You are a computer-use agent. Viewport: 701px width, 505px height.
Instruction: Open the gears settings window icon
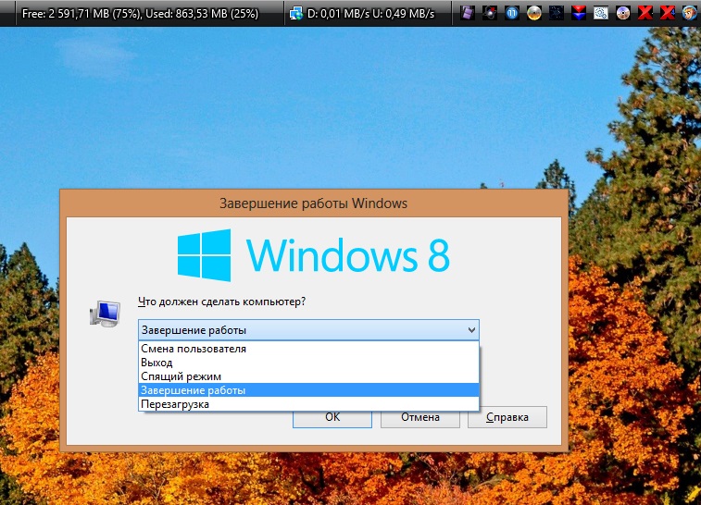[x=601, y=13]
